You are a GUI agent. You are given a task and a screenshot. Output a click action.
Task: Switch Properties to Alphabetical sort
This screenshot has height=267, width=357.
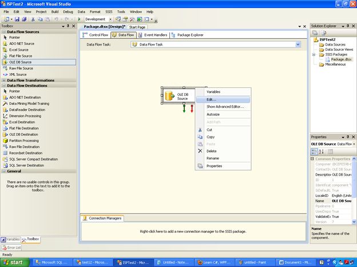coord(322,152)
